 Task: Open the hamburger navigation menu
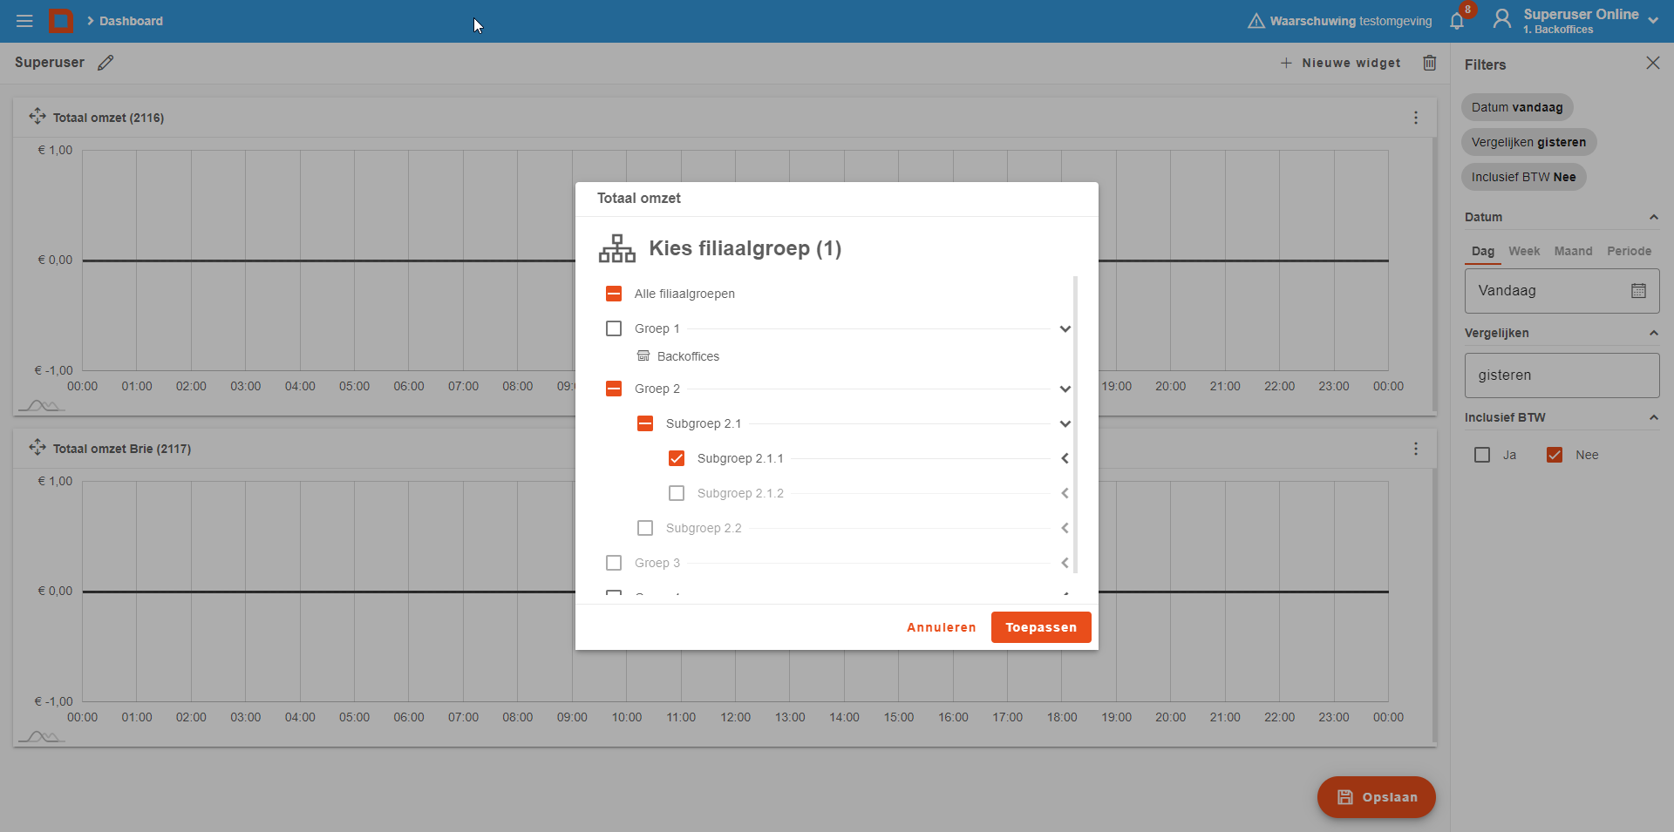coord(24,21)
